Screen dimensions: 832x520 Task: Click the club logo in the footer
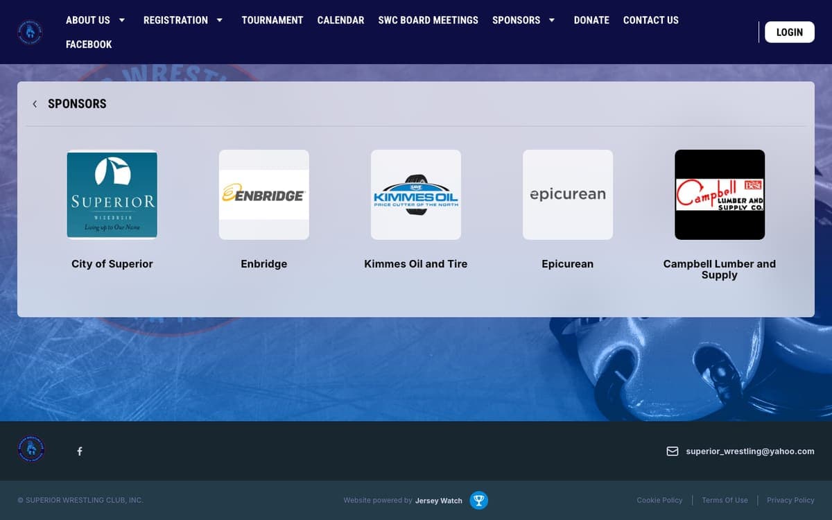[x=31, y=449]
